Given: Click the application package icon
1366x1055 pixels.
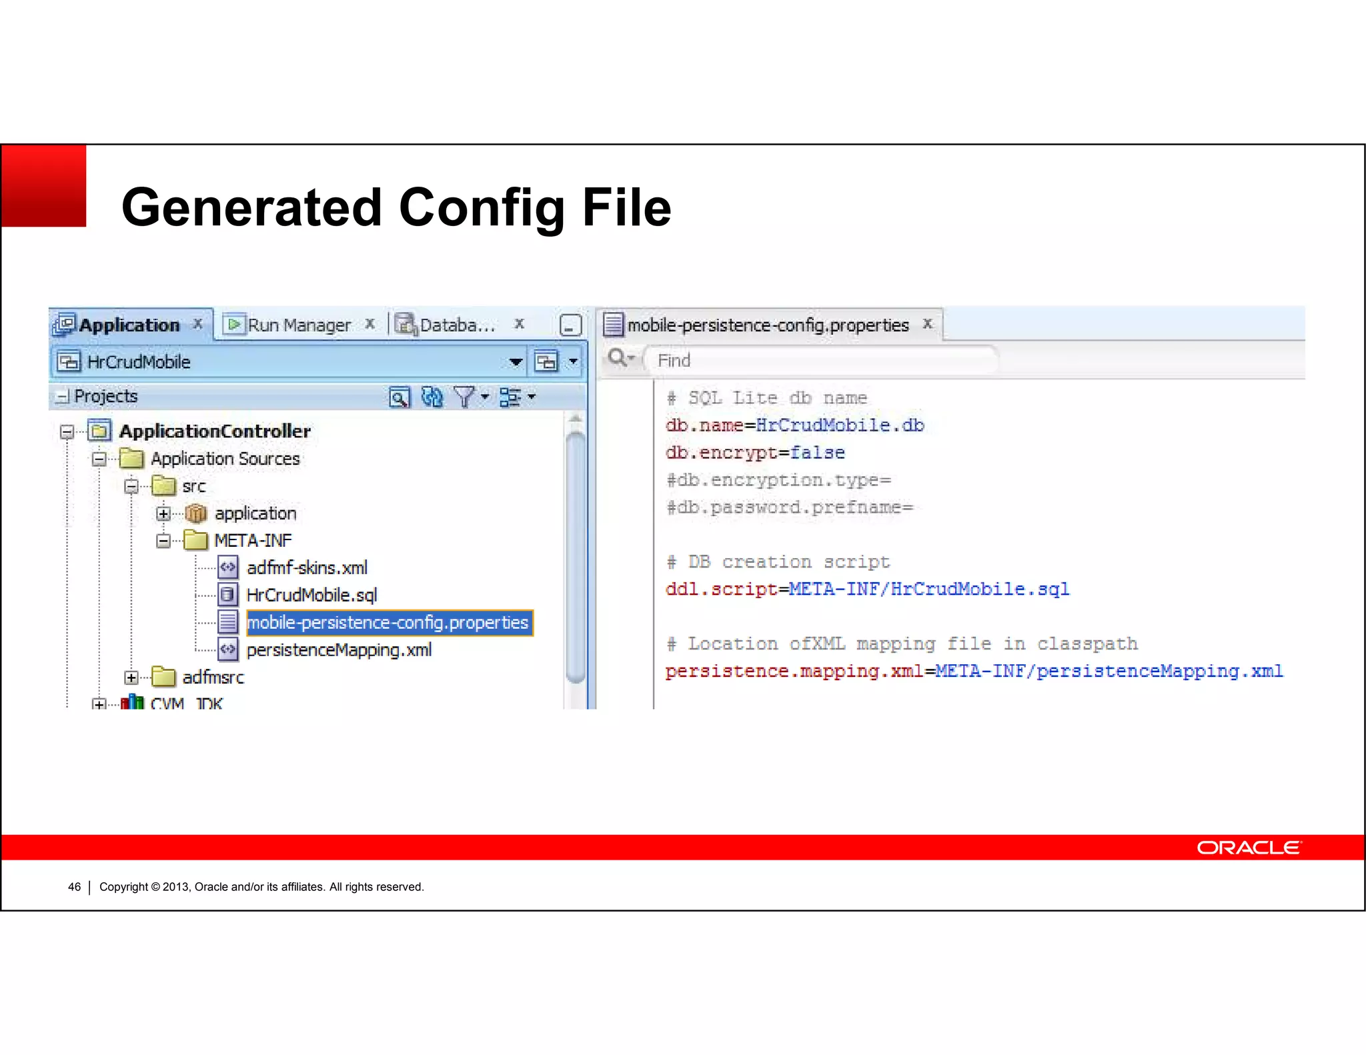Looking at the screenshot, I should (x=196, y=513).
